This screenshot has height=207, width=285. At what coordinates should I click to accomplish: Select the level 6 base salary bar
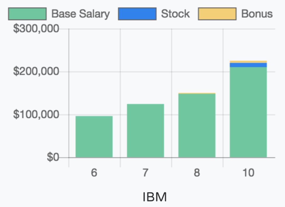94,137
